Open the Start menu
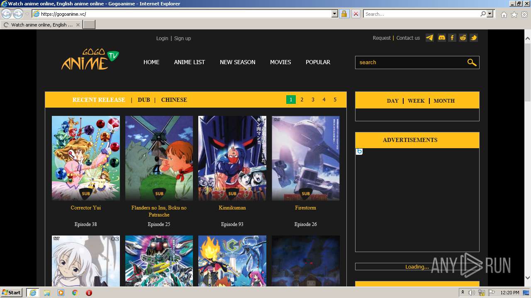 pyautogui.click(x=12, y=293)
